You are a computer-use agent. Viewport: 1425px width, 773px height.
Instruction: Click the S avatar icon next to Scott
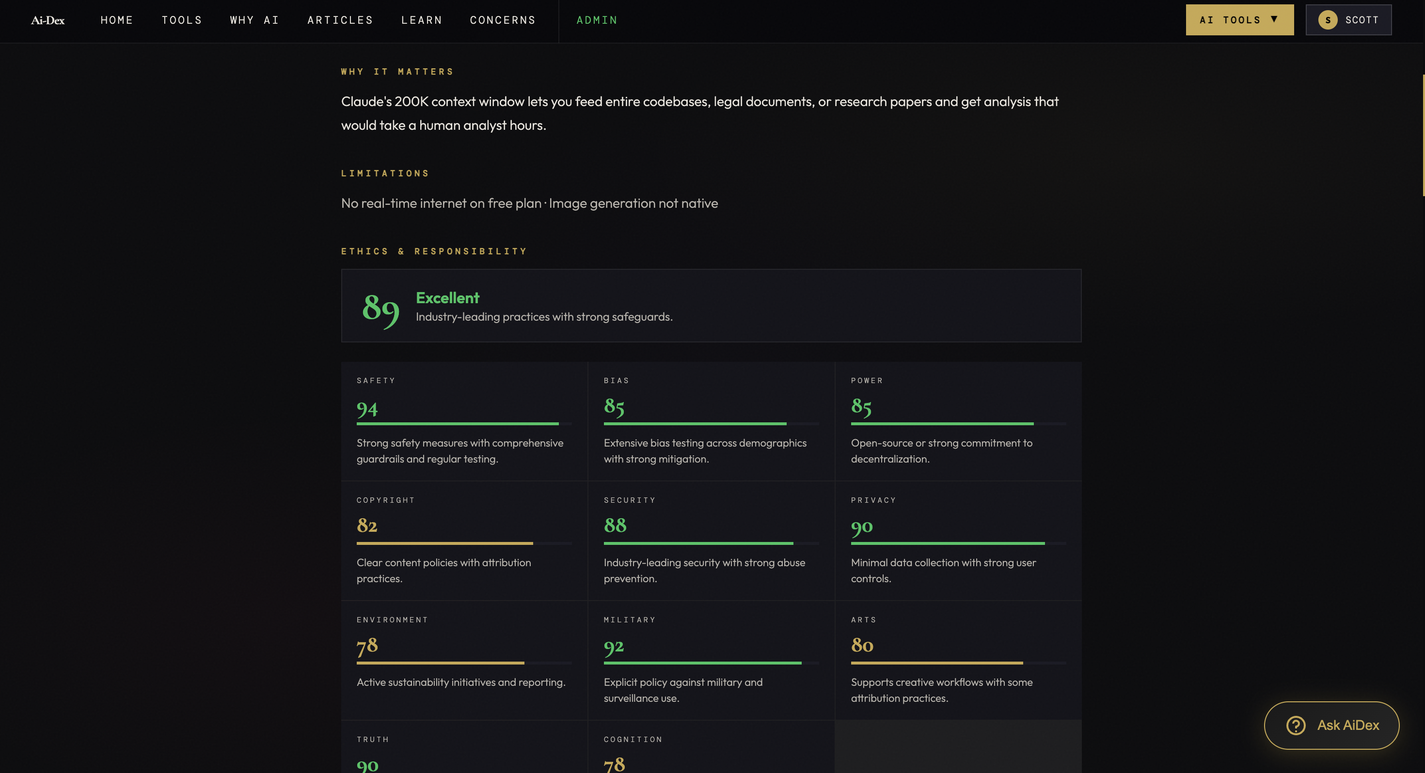(1327, 19)
